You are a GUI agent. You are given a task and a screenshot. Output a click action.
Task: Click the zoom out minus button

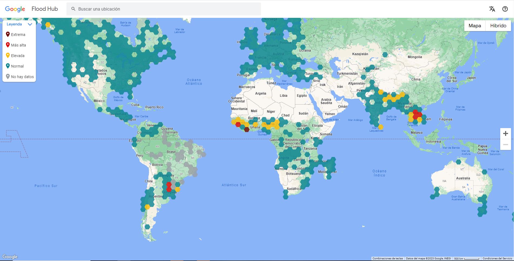click(x=505, y=145)
